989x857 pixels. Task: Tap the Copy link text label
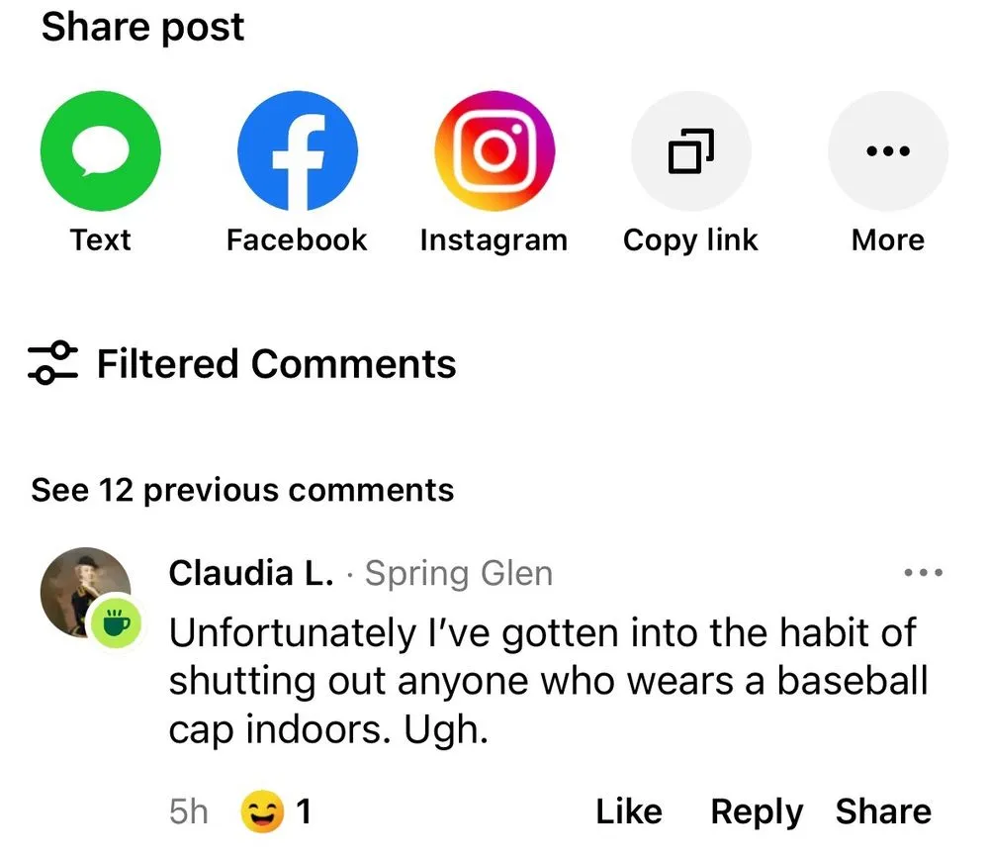pos(690,240)
